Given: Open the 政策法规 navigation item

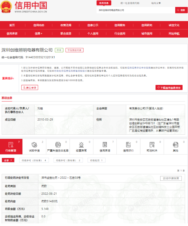Looking at the screenshot, I should point(66,25).
